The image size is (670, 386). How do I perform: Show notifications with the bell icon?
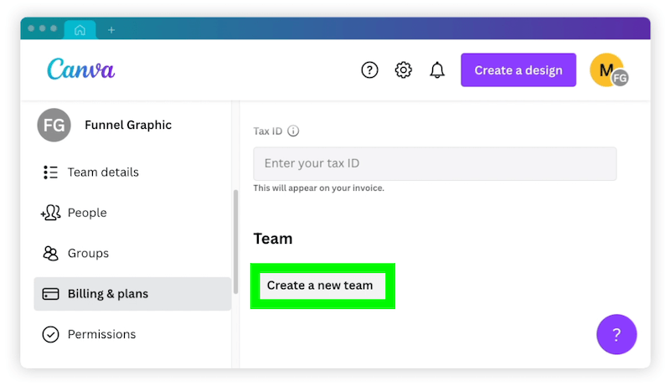[x=436, y=70]
